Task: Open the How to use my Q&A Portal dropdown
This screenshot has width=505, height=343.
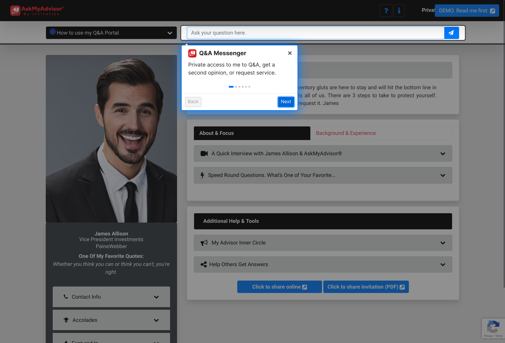Action: coord(111,33)
